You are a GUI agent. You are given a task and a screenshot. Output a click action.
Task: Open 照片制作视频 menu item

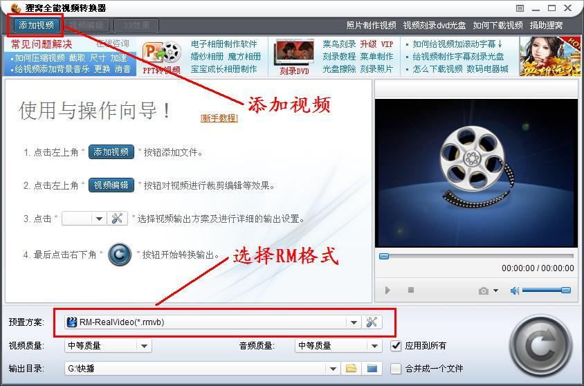point(371,26)
